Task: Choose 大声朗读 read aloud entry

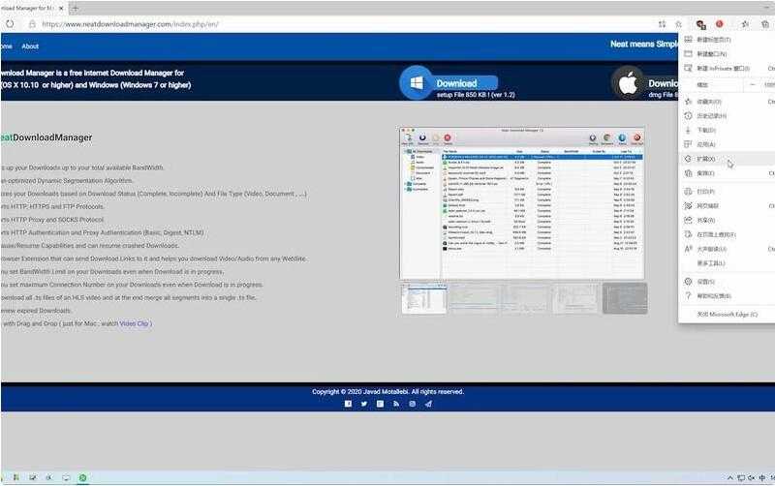Action: 728,249
